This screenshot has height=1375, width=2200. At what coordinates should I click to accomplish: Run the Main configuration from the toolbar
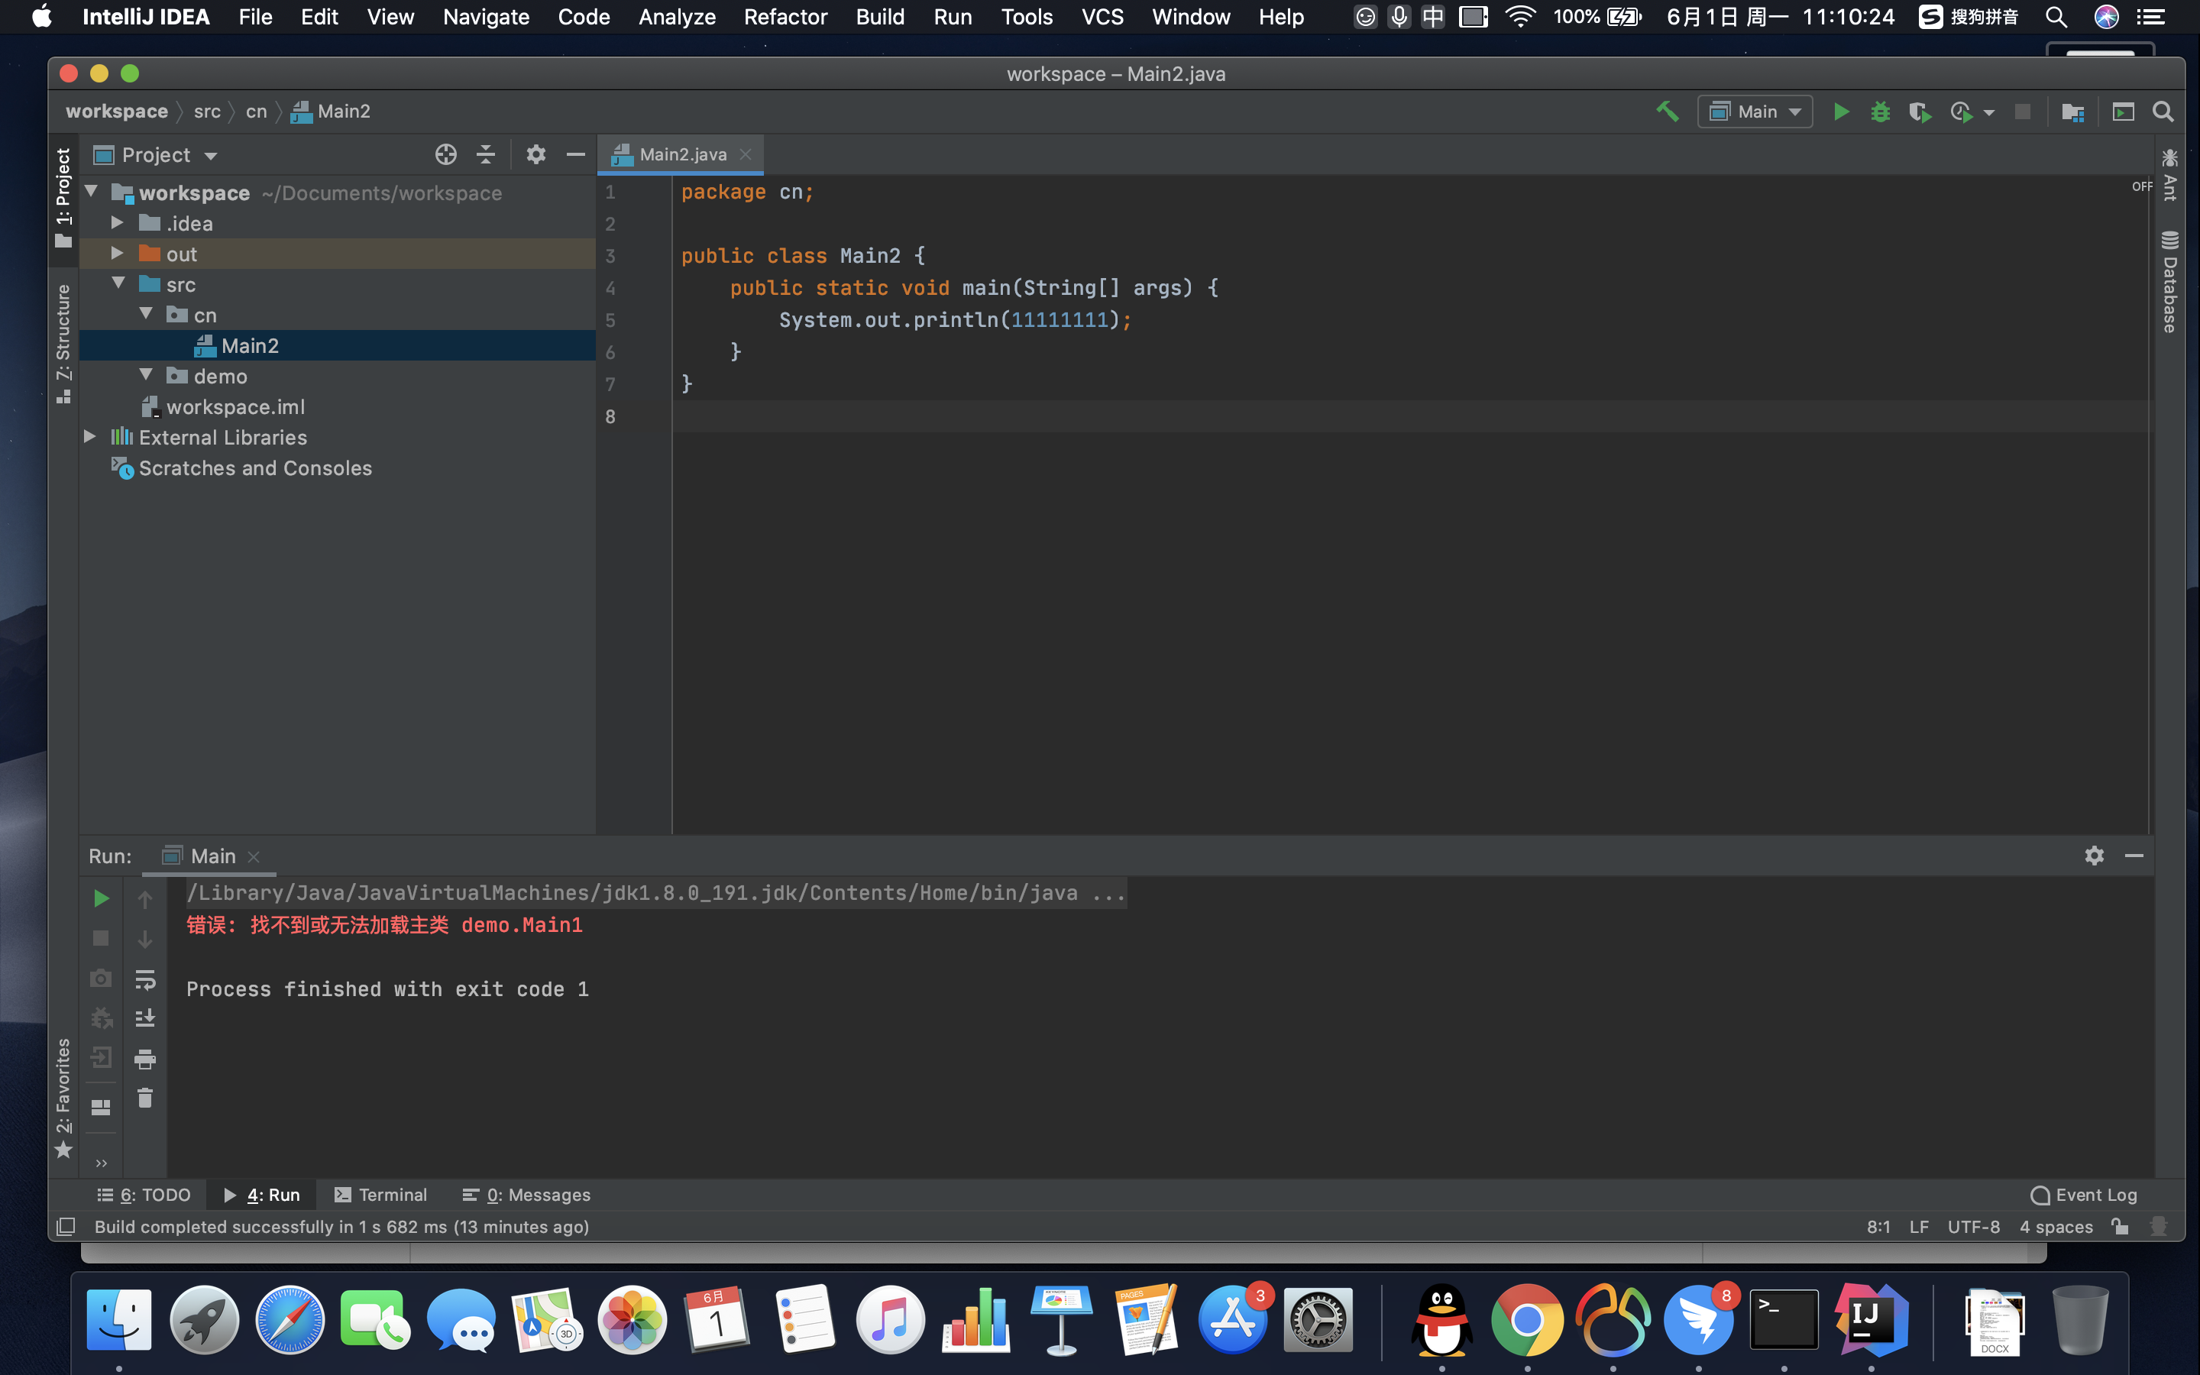pos(1841,112)
